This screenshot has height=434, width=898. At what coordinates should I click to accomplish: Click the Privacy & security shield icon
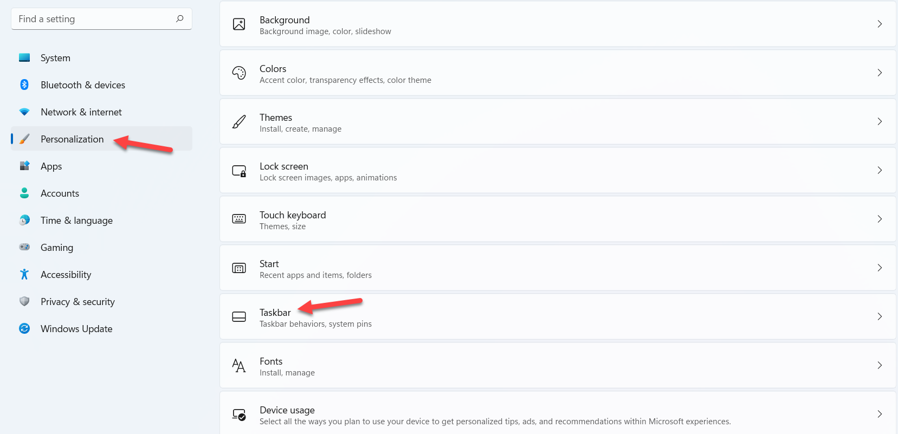(x=24, y=301)
